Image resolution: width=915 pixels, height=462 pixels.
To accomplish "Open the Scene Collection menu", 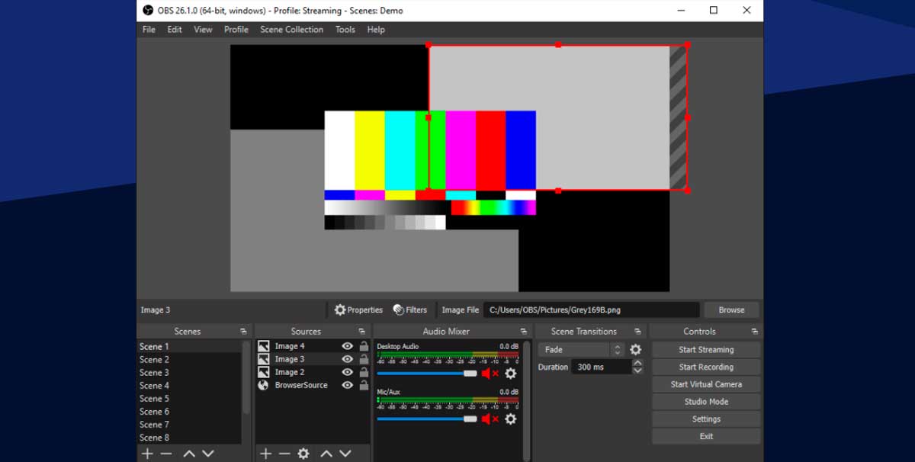I will (292, 30).
